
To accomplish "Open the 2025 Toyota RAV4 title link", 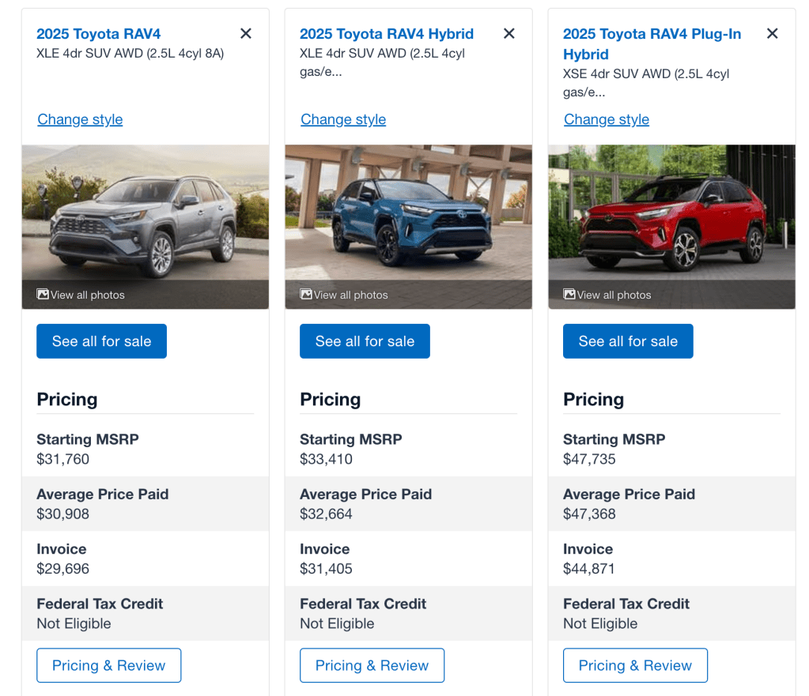I will click(x=99, y=34).
